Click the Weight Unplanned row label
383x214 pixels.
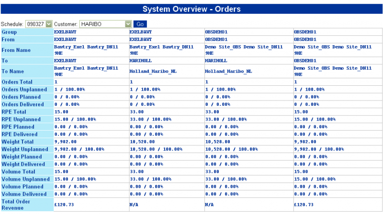(25, 149)
